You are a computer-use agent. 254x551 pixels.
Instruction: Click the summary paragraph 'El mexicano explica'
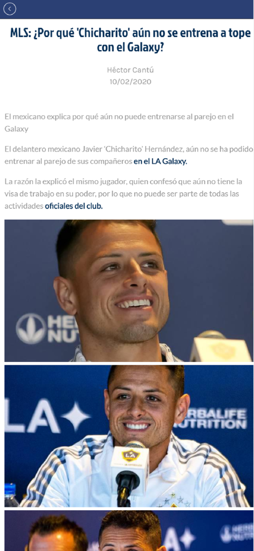[119, 123]
